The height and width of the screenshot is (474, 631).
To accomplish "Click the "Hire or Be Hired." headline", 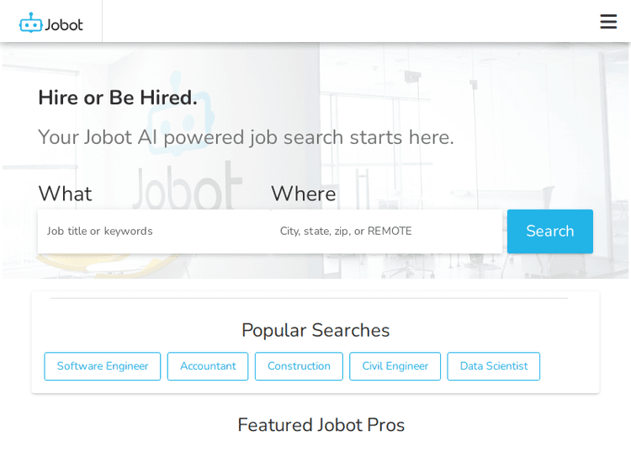I will tap(118, 98).
